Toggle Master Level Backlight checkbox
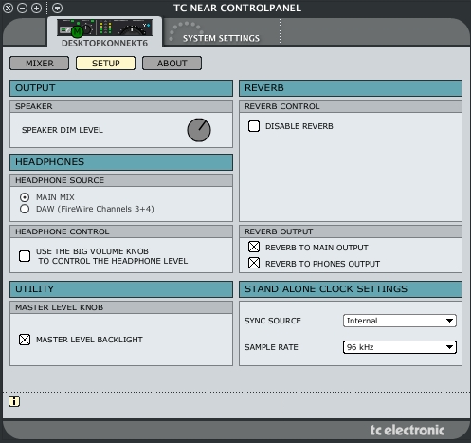471x443 pixels. [x=25, y=340]
